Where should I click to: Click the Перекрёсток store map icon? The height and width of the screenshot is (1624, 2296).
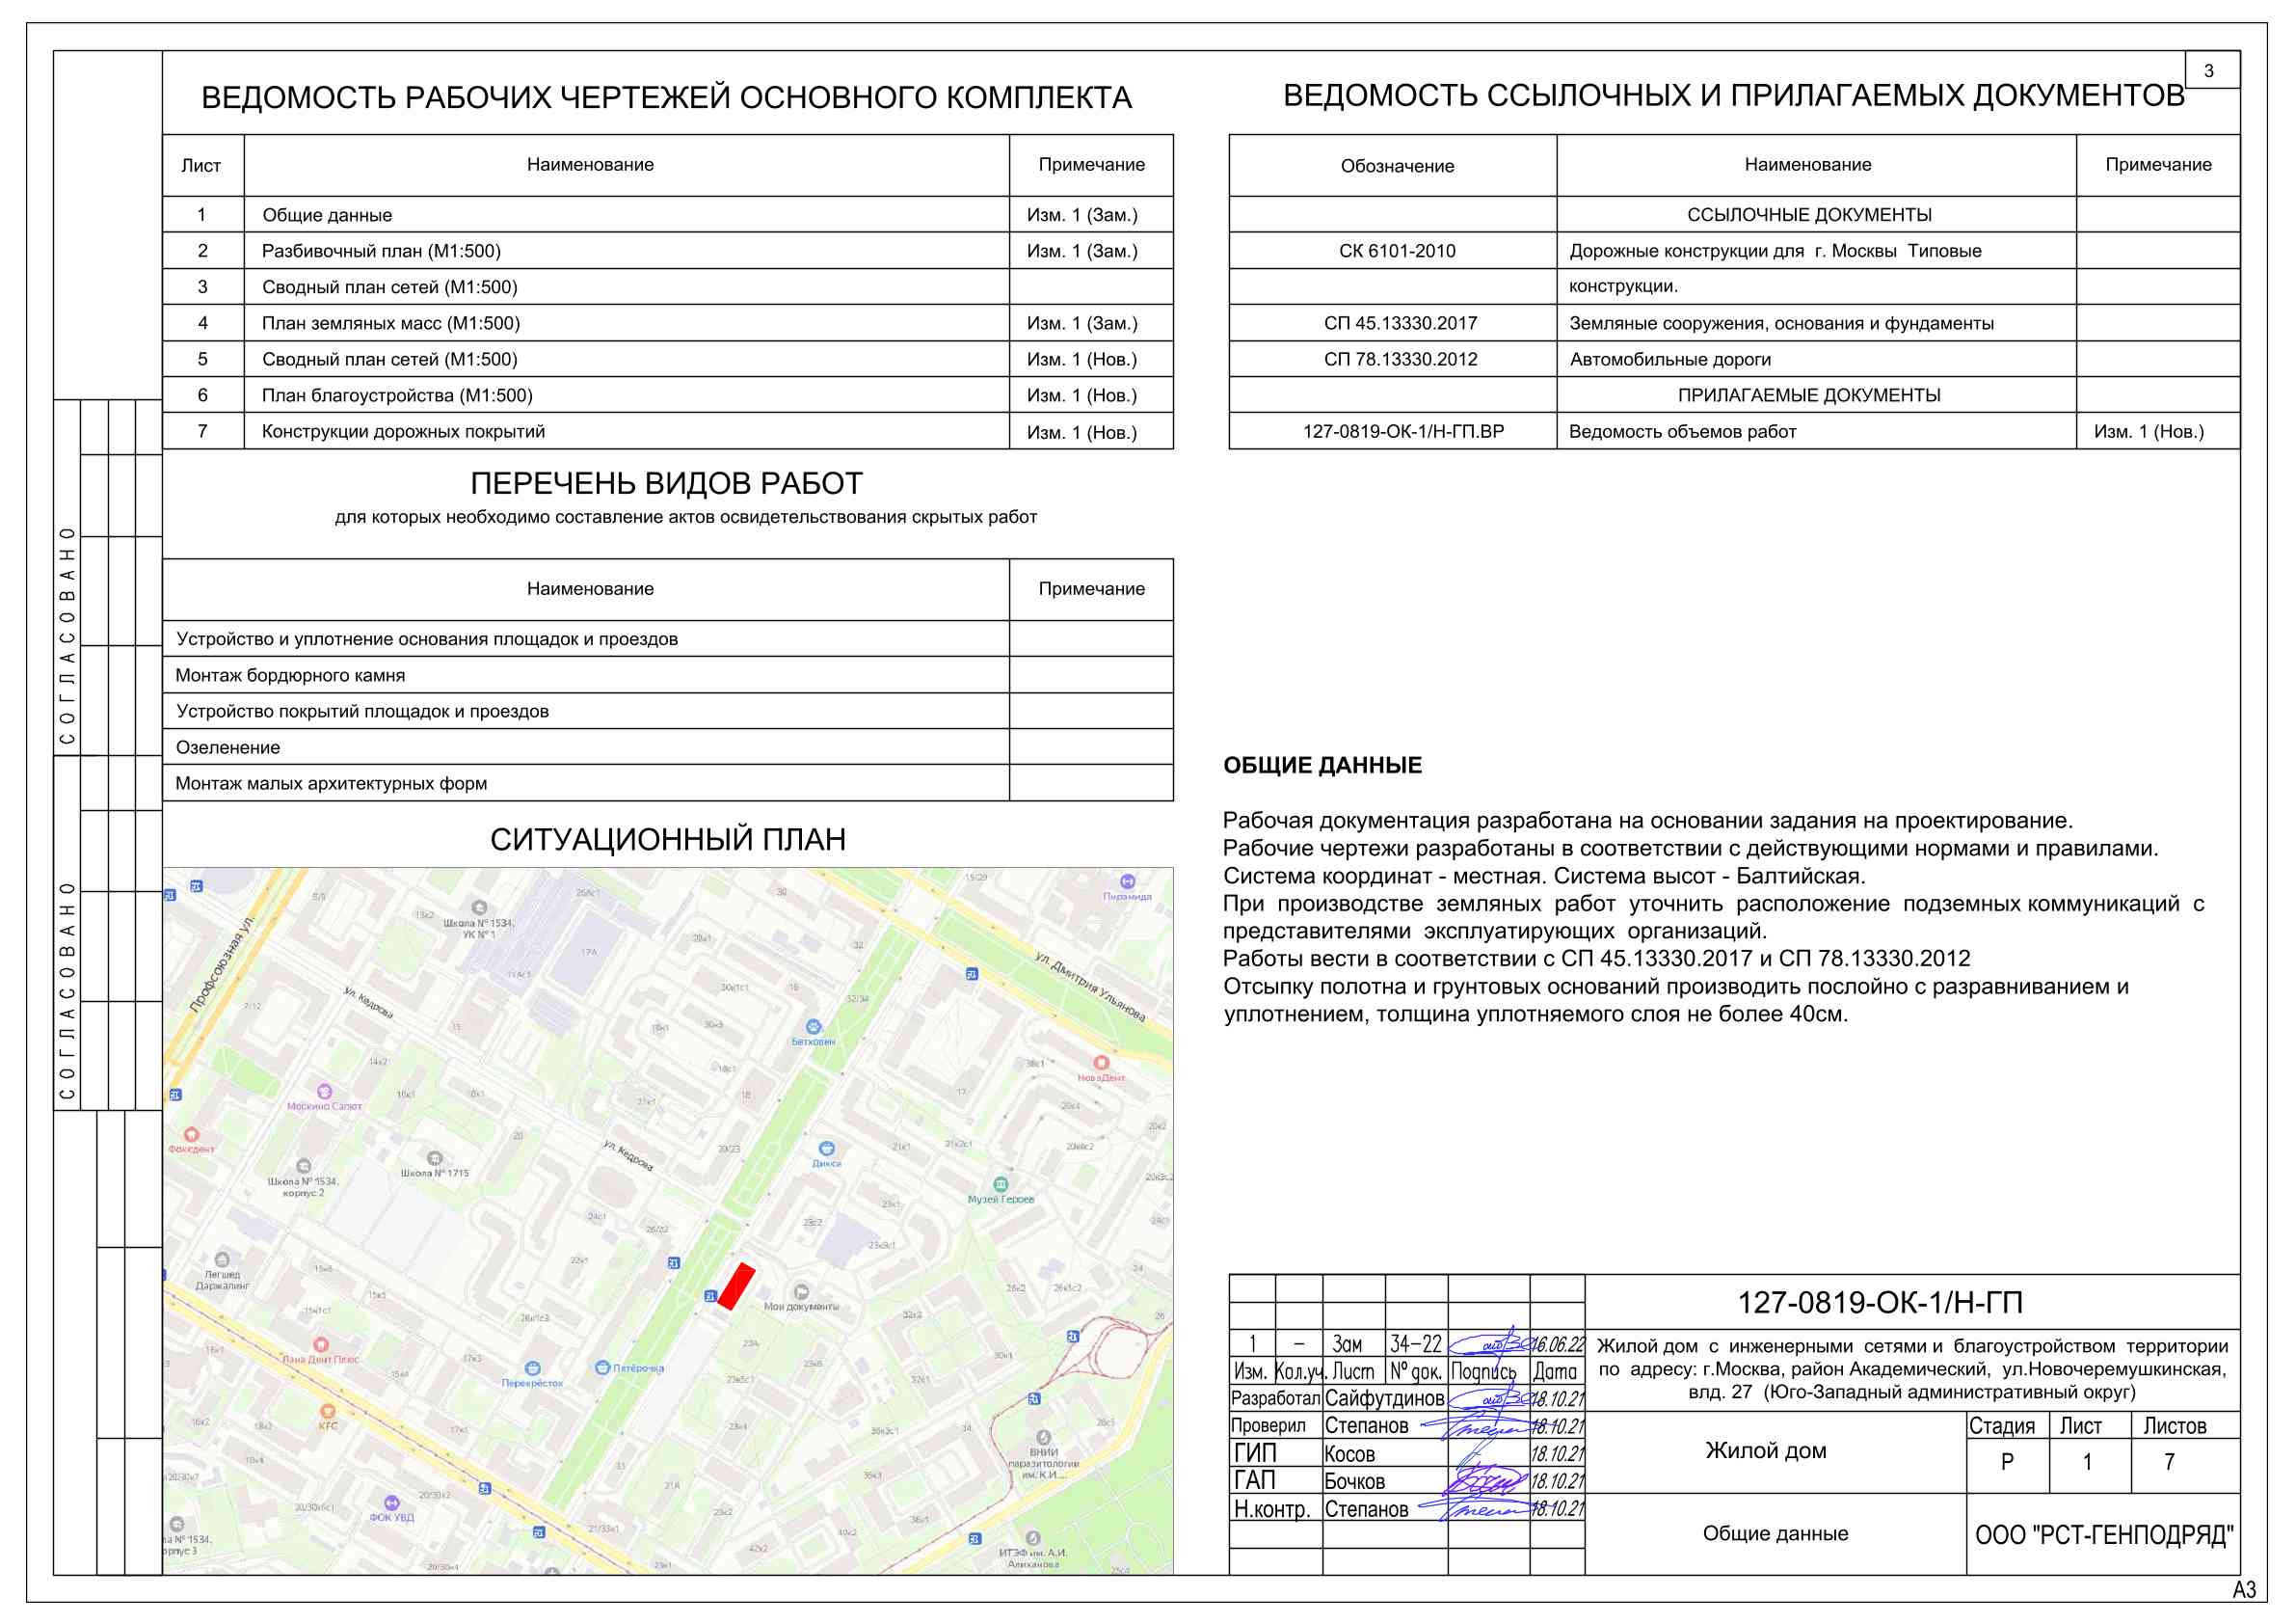tap(532, 1367)
